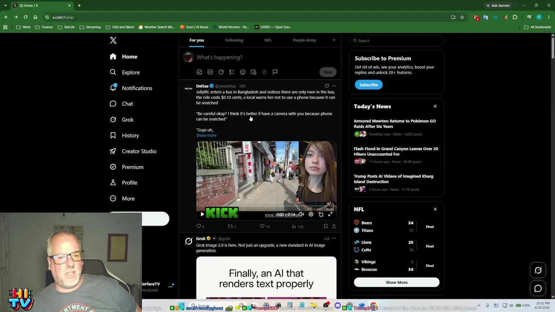Reload the browser page
Viewport: 555px width, 312px height.
click(x=26, y=17)
